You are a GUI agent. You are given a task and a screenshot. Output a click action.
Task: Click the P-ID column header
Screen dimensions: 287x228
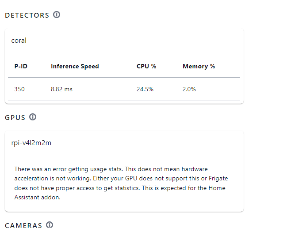pos(21,66)
